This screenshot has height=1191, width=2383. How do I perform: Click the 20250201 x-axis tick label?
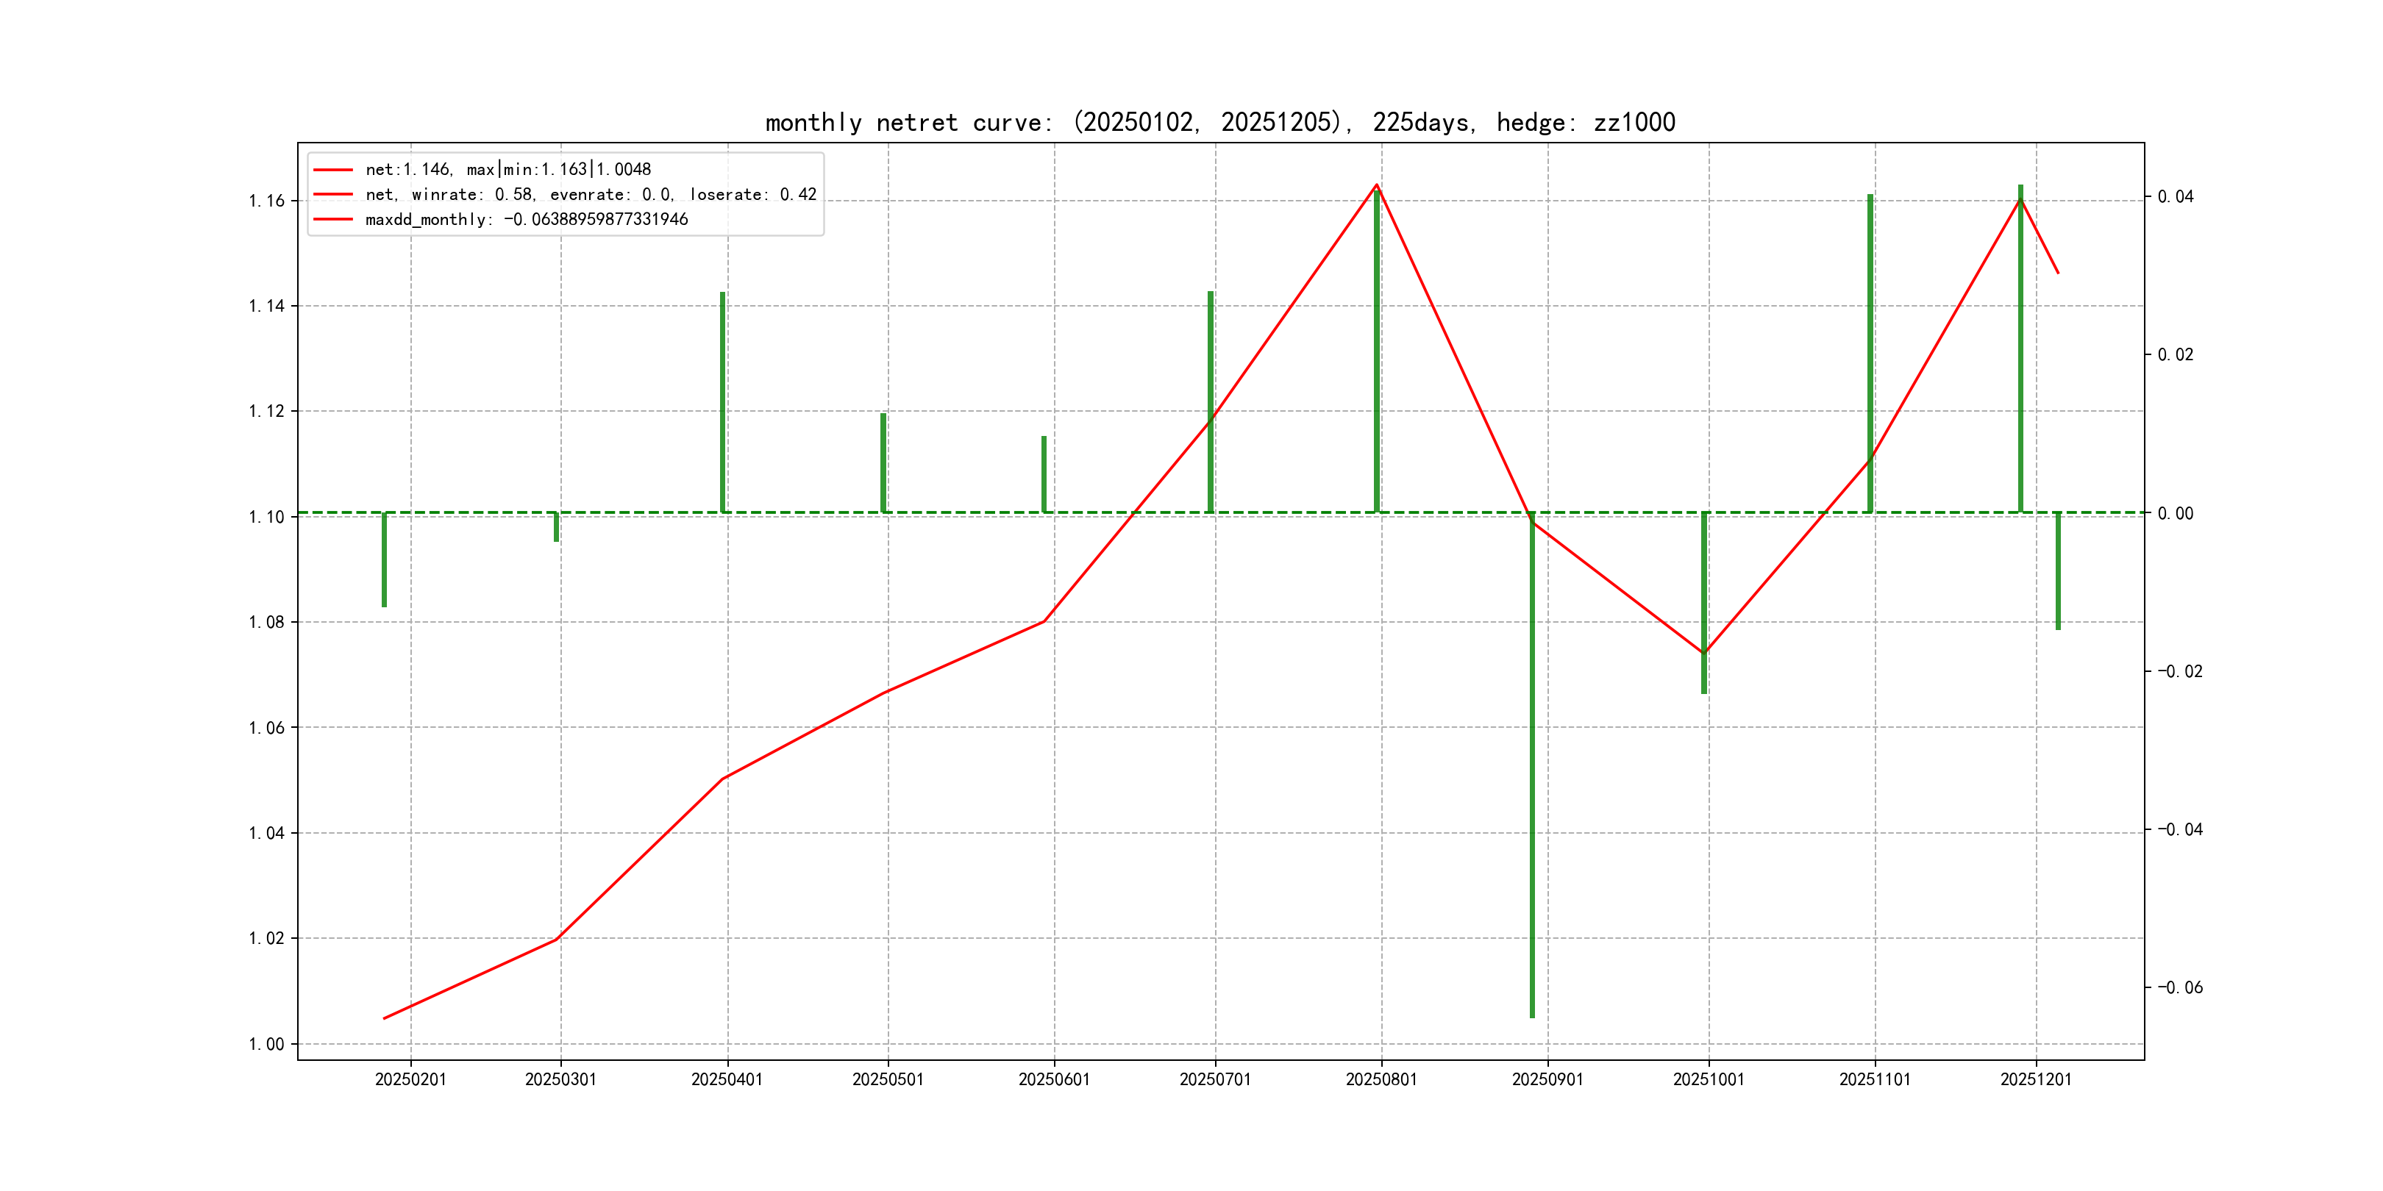point(410,1079)
